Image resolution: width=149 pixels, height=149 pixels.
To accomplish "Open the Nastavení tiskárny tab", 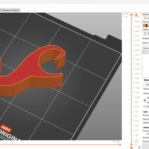I will [10, 10].
